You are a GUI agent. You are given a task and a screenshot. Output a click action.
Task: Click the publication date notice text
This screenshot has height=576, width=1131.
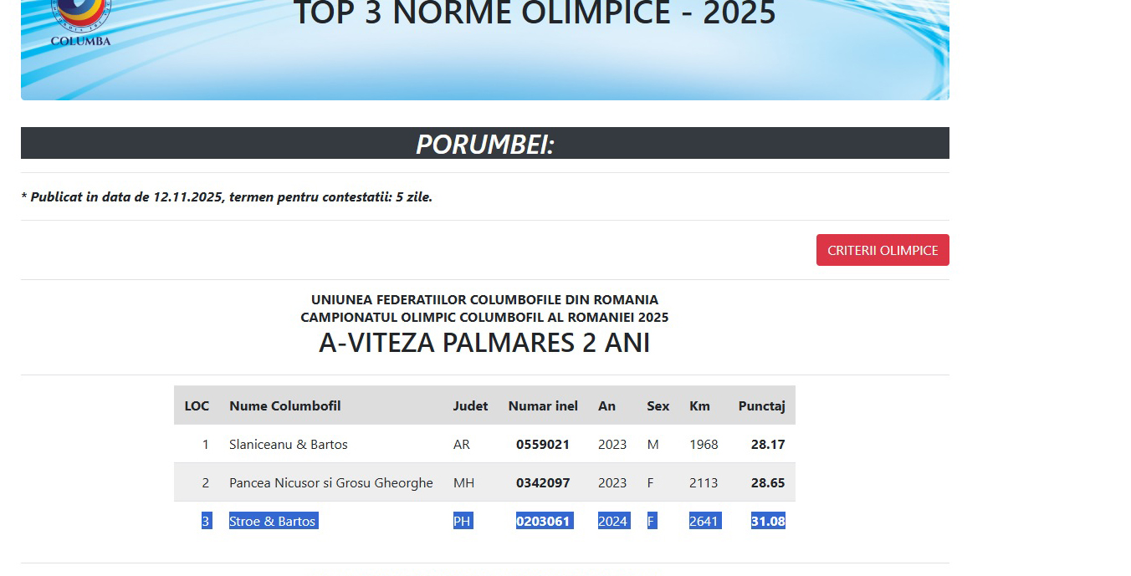tap(228, 196)
